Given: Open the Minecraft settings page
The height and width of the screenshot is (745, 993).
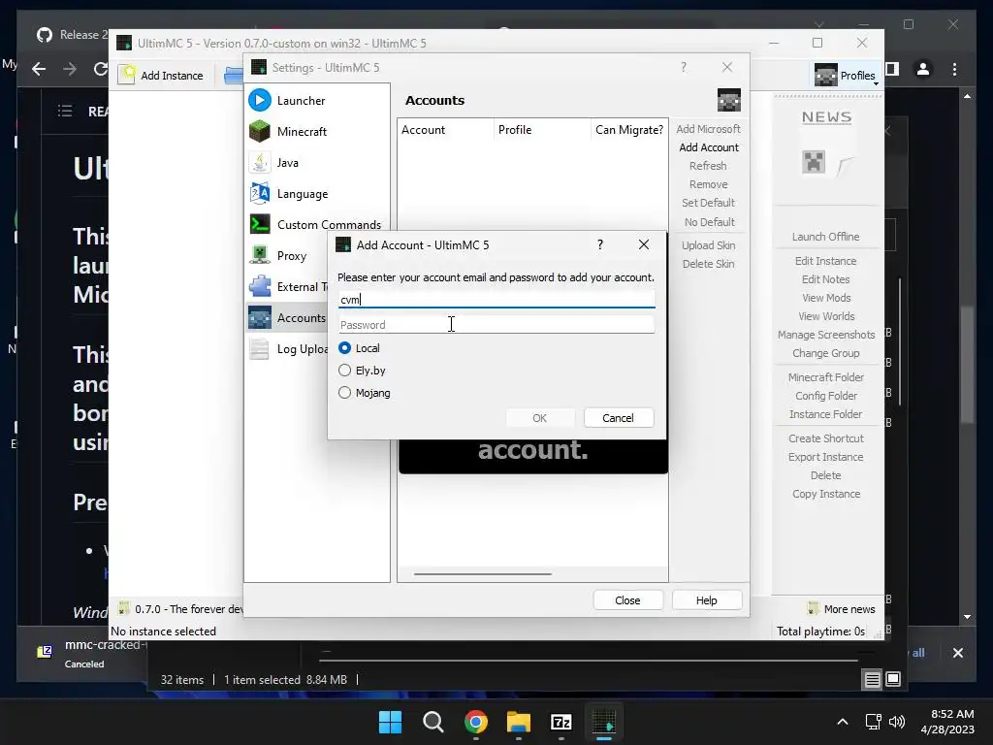Looking at the screenshot, I should click(x=302, y=131).
